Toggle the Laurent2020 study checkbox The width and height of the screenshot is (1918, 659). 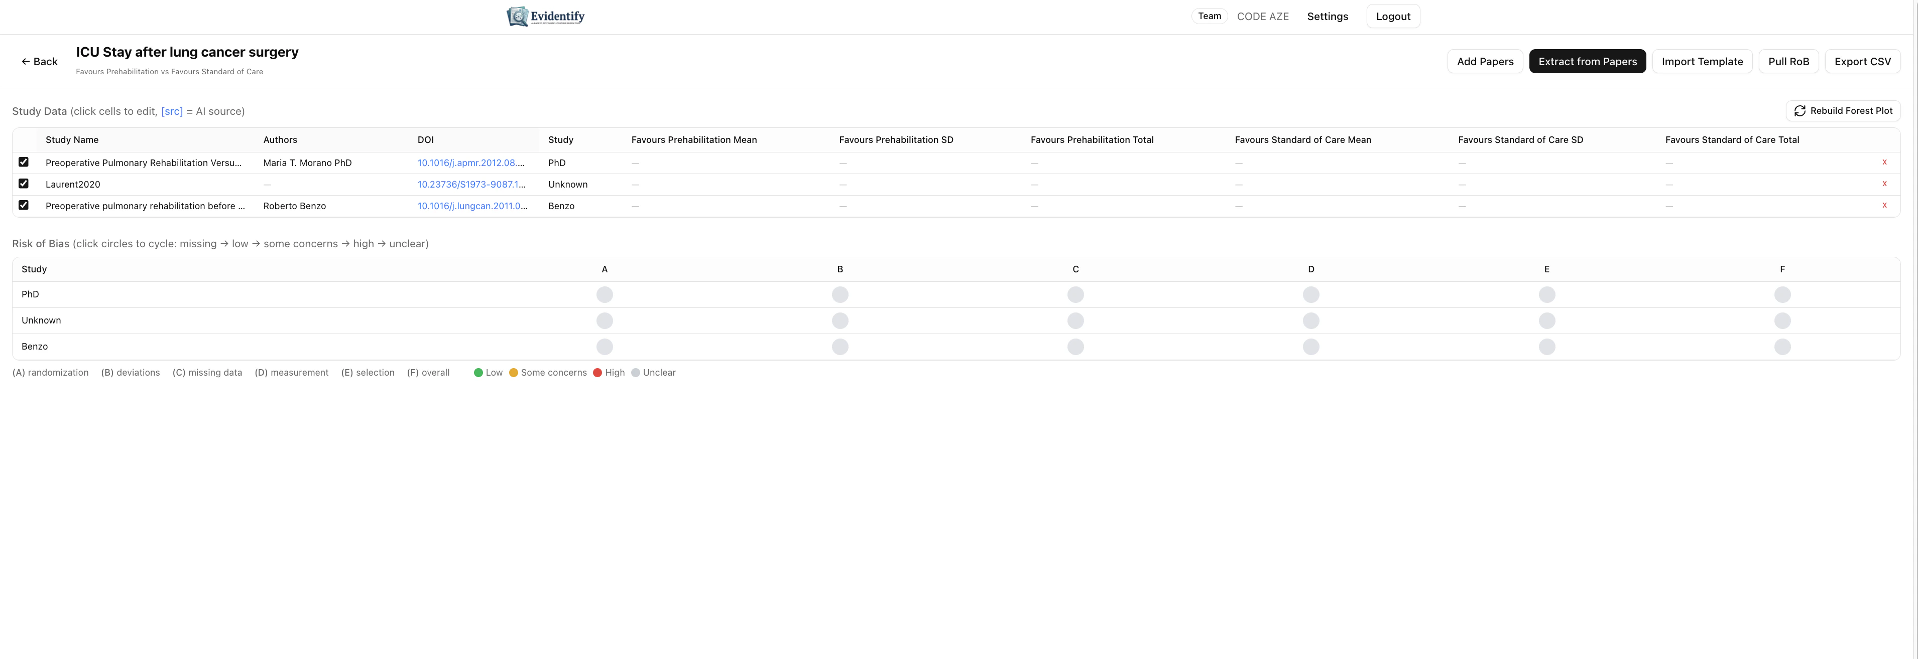point(24,184)
